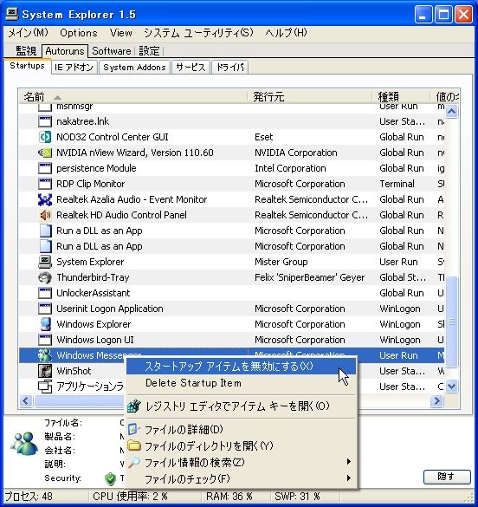Click the Windows Explorer row icon
This screenshot has height=507, width=478.
[45, 324]
